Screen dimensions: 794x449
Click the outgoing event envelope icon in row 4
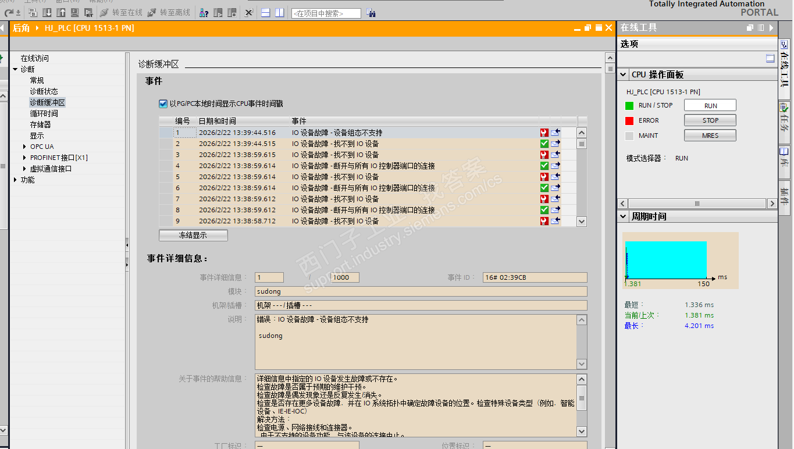pos(556,166)
